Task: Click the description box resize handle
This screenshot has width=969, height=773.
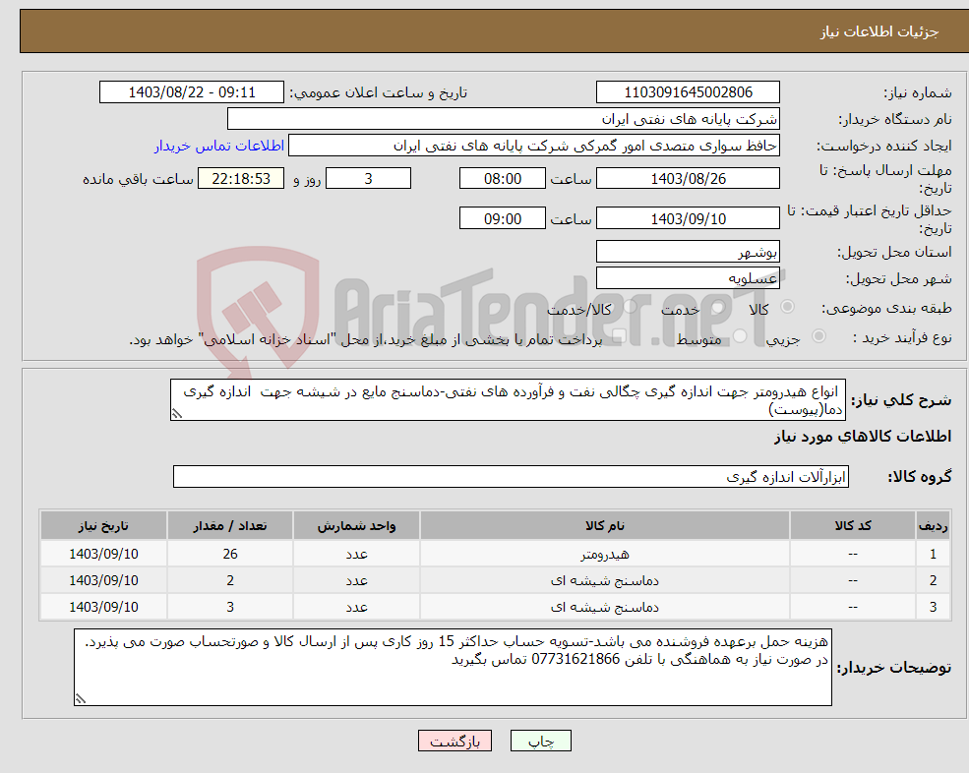Action: [x=177, y=414]
